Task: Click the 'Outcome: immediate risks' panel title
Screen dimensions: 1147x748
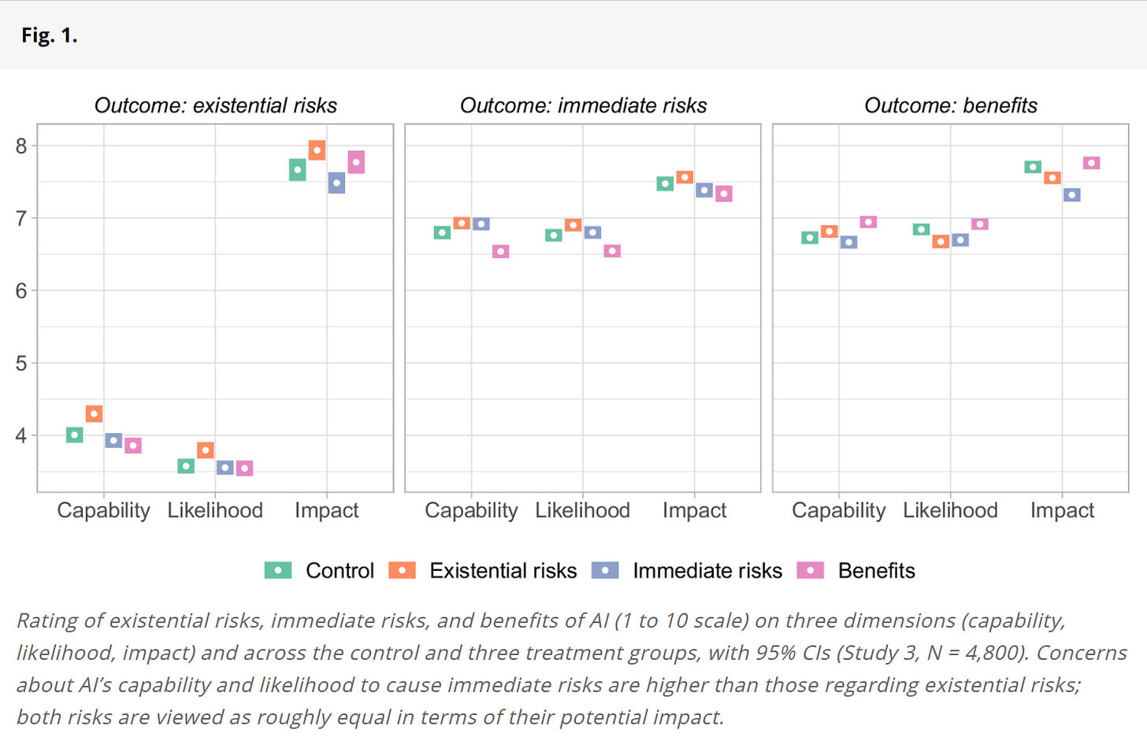Action: coord(583,106)
